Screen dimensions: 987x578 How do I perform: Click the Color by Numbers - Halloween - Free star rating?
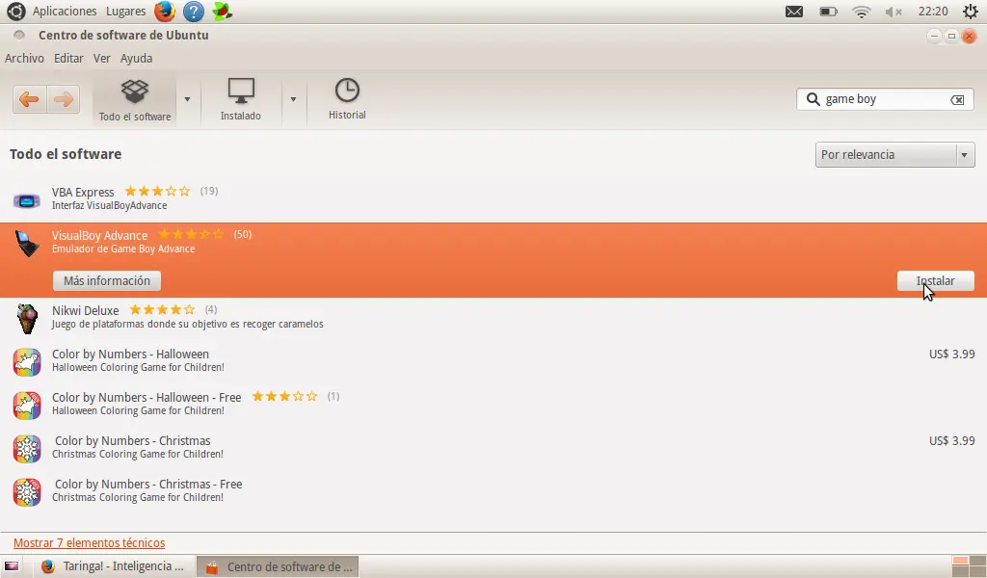click(x=284, y=396)
